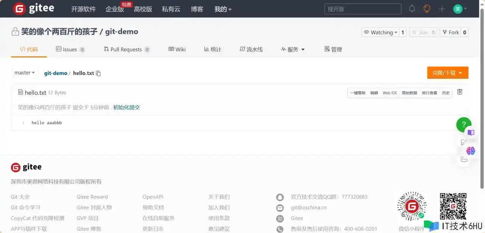Click the Fork button
The width and height of the screenshot is (485, 233).
coord(451,32)
